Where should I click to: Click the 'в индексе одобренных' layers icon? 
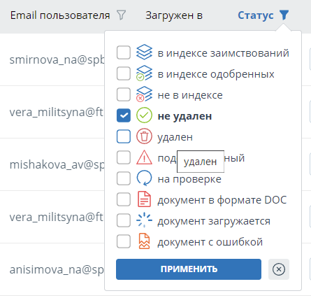144,73
